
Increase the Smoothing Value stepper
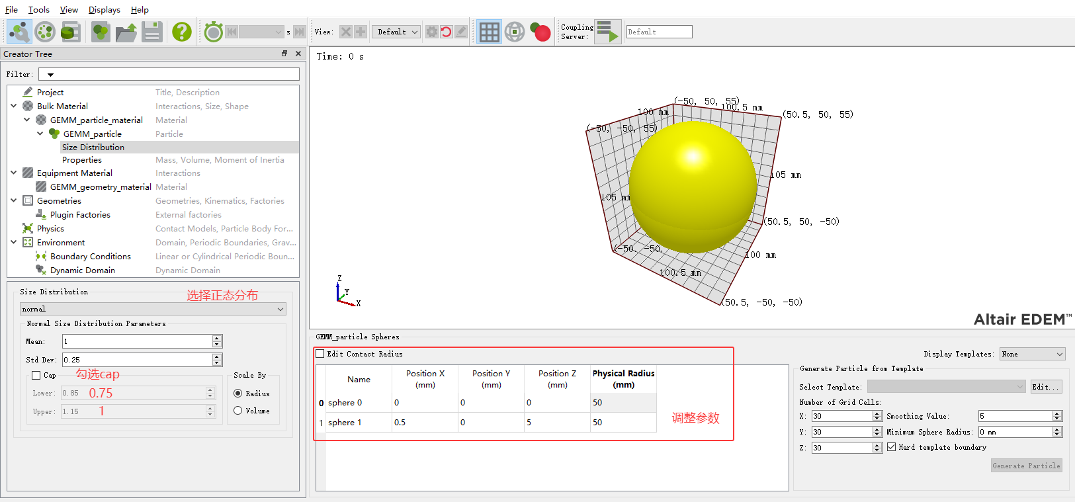coord(1057,413)
